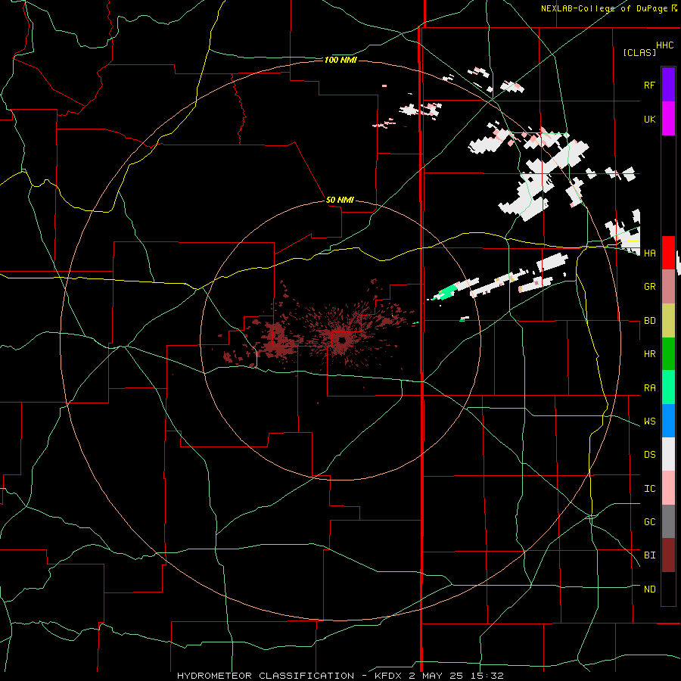Click the "HHC" product label
Viewport: 681px width, 681px height.
pos(664,45)
